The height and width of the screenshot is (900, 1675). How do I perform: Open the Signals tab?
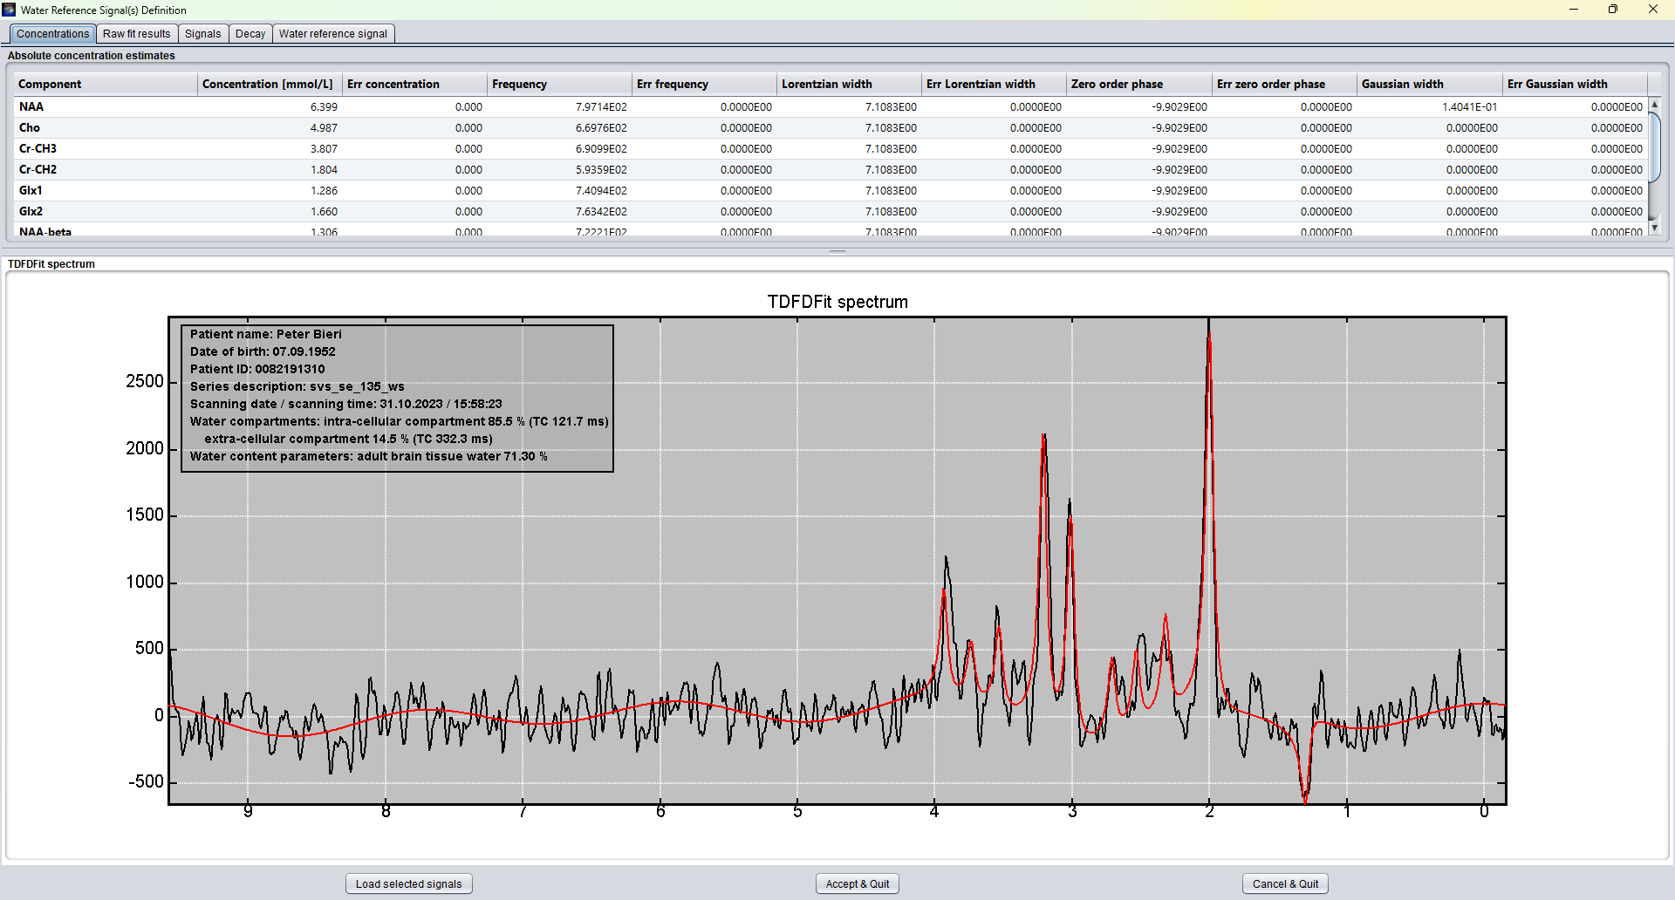pos(203,34)
